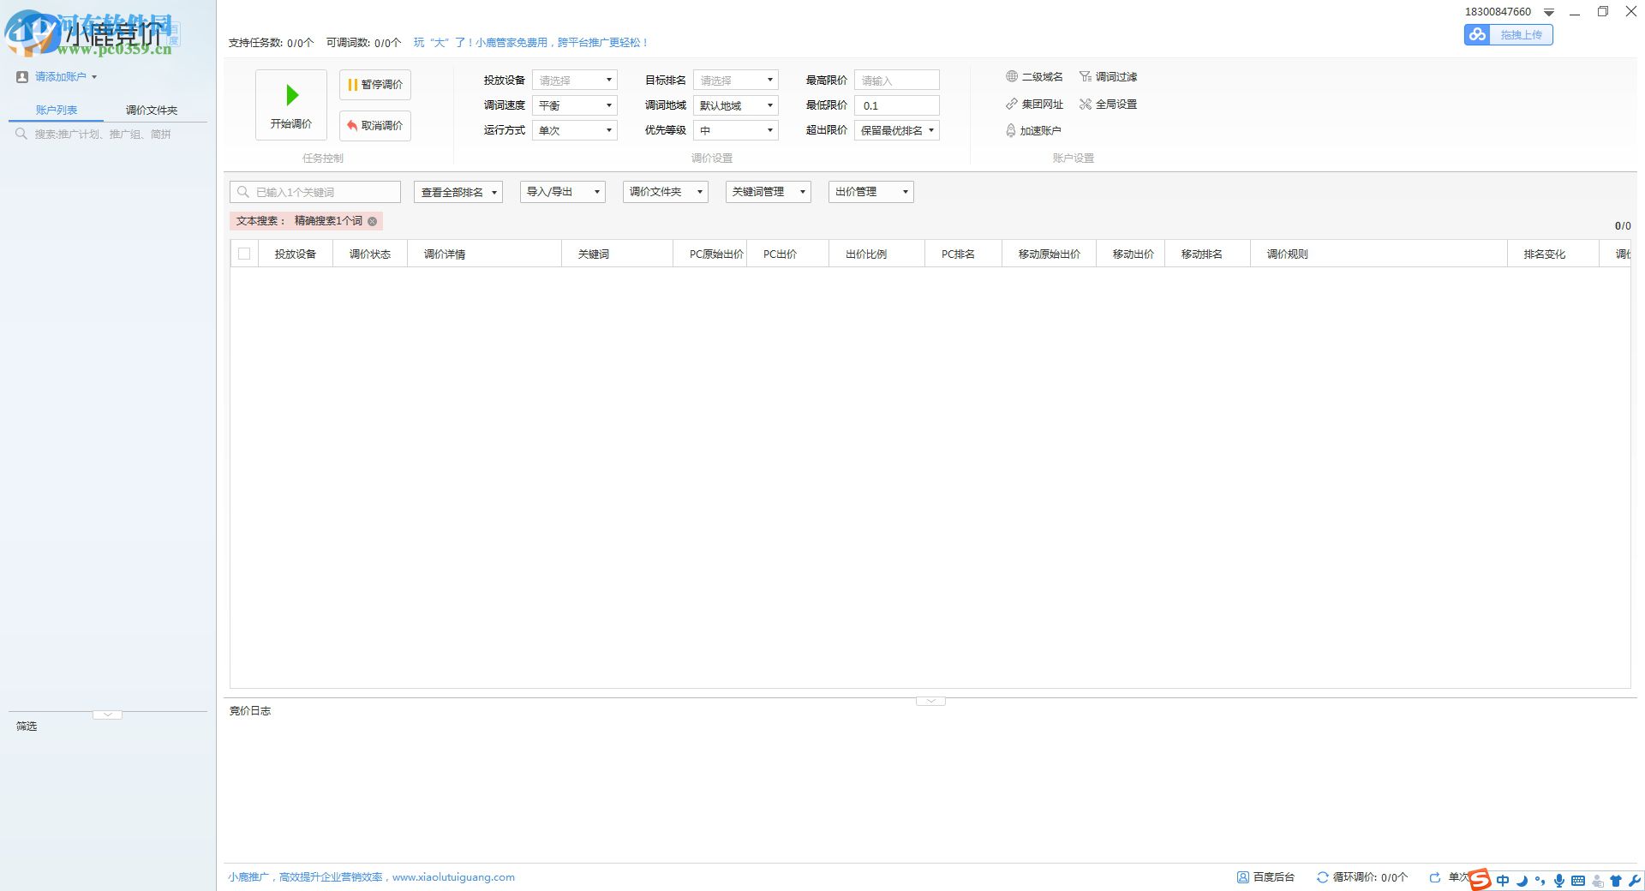Image resolution: width=1645 pixels, height=891 pixels.
Task: Click the Sogou input method S icon
Action: point(1480,879)
